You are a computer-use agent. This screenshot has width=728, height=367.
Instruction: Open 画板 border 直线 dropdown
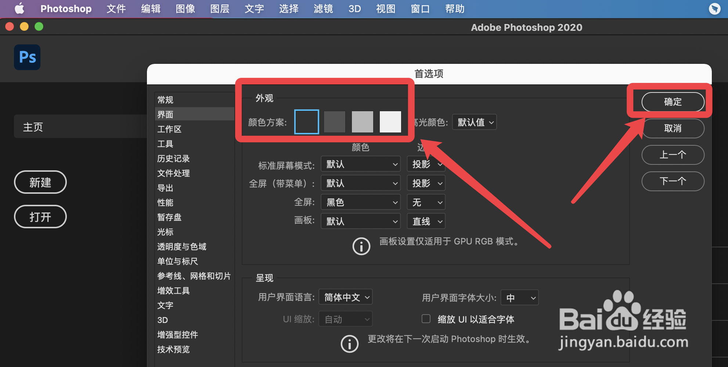pos(426,221)
